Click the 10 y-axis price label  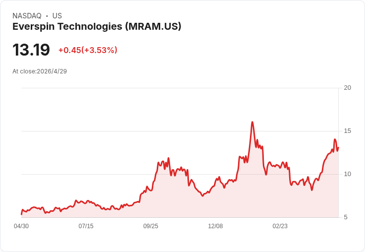point(347,174)
